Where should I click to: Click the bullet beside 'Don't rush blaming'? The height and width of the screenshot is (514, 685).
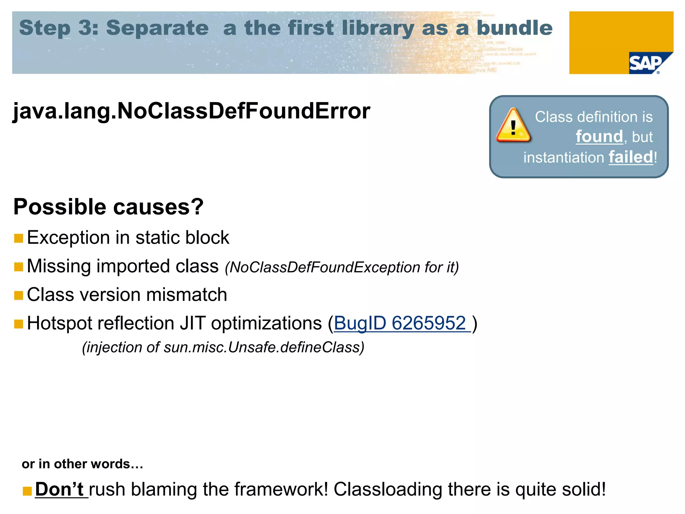[27, 491]
